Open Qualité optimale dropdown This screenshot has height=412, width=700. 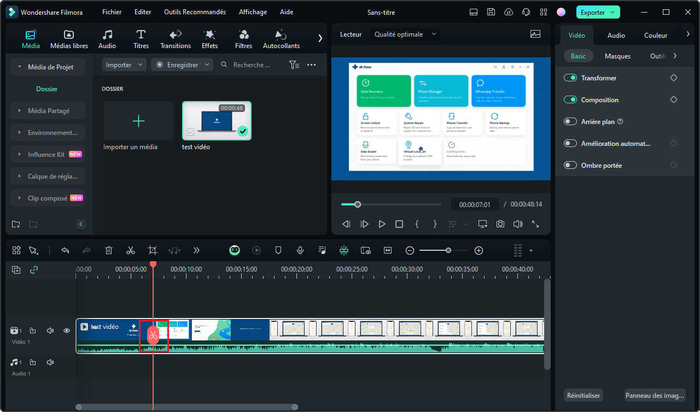pyautogui.click(x=405, y=34)
